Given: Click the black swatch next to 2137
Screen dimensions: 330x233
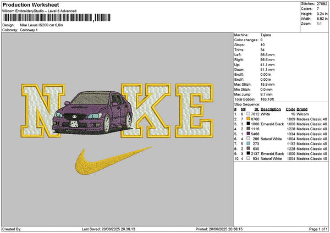Looking at the screenshot, I should 249,153.
